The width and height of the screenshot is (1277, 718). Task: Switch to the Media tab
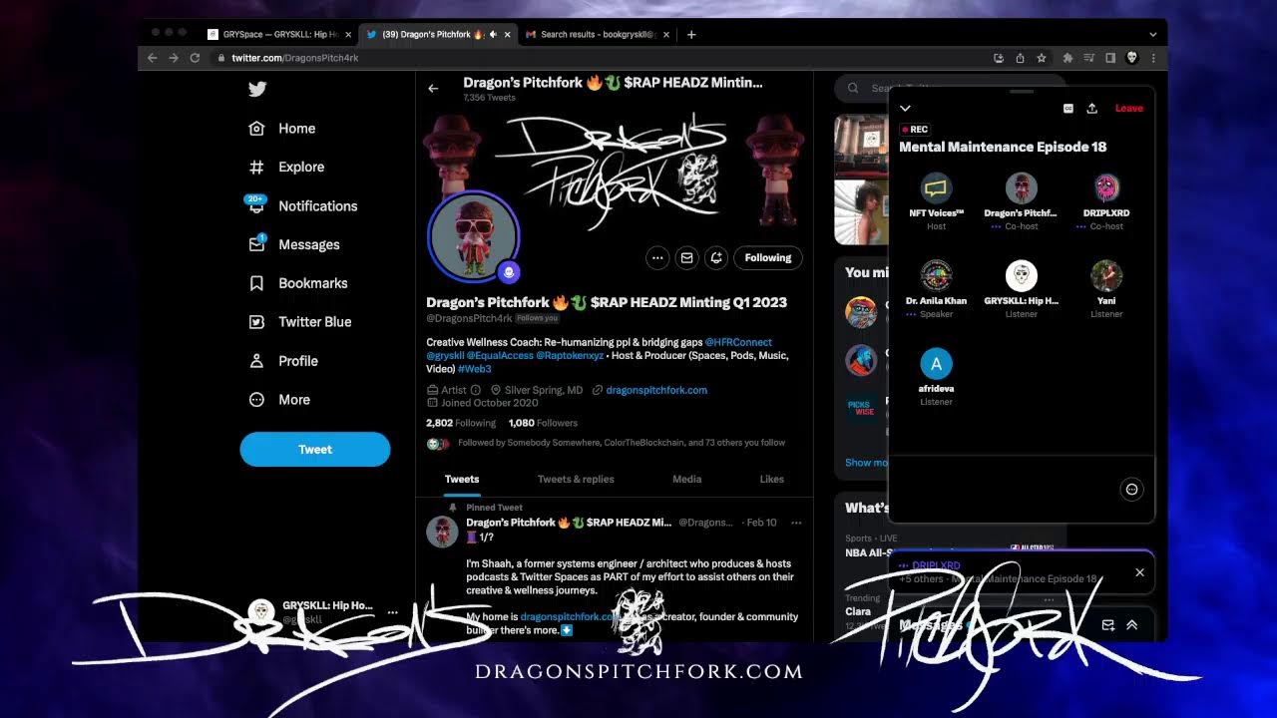pos(686,480)
